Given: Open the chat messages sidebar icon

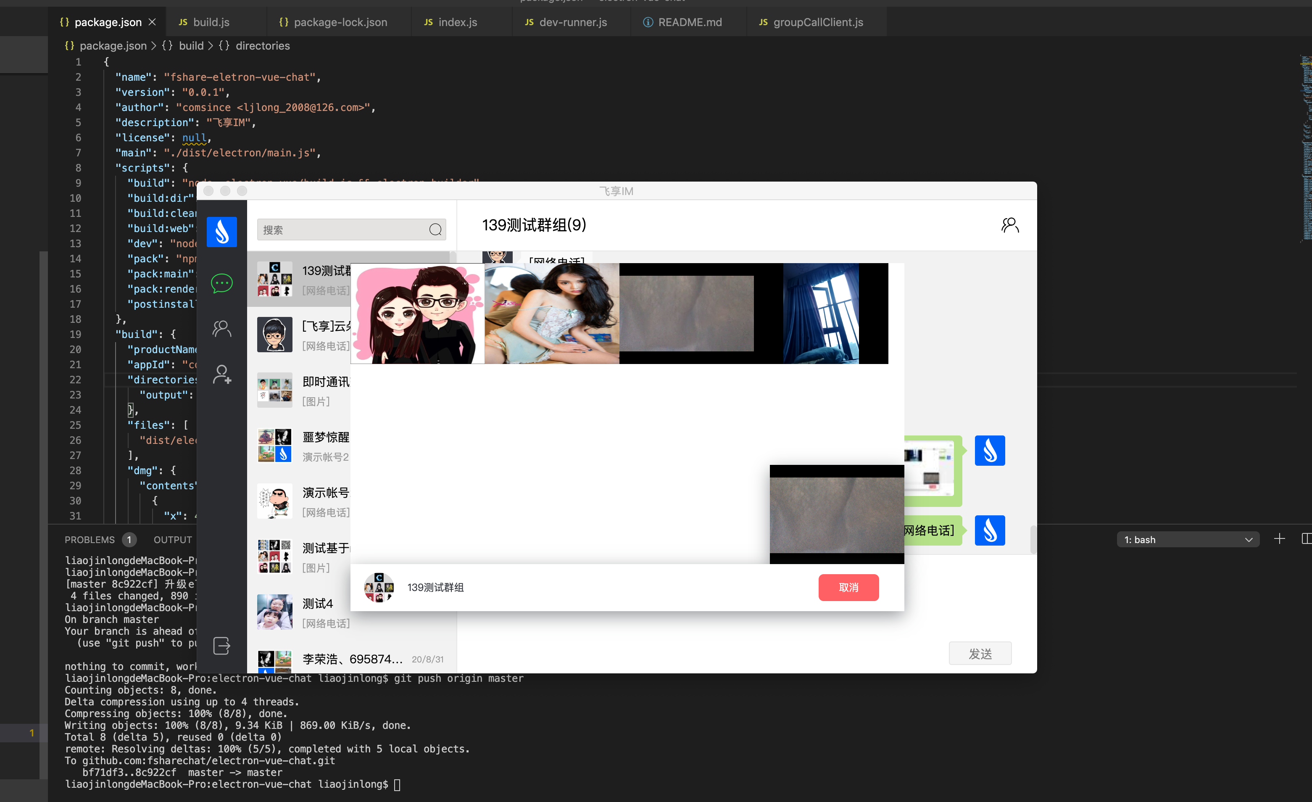Looking at the screenshot, I should 221,283.
